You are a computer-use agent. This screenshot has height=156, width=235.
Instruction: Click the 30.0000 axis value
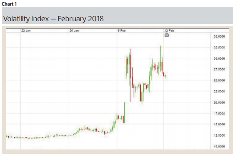click(x=219, y=59)
